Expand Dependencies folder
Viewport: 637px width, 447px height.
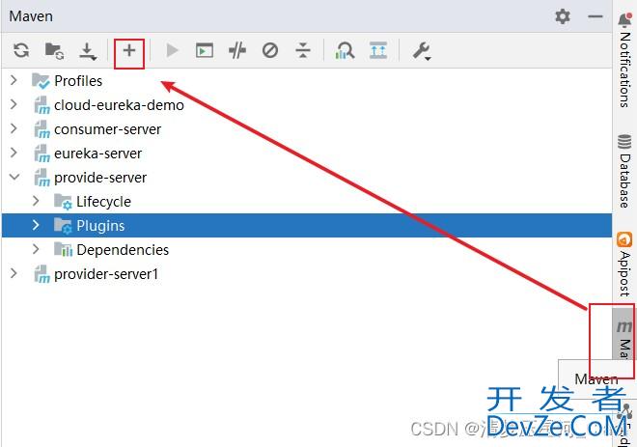click(36, 249)
